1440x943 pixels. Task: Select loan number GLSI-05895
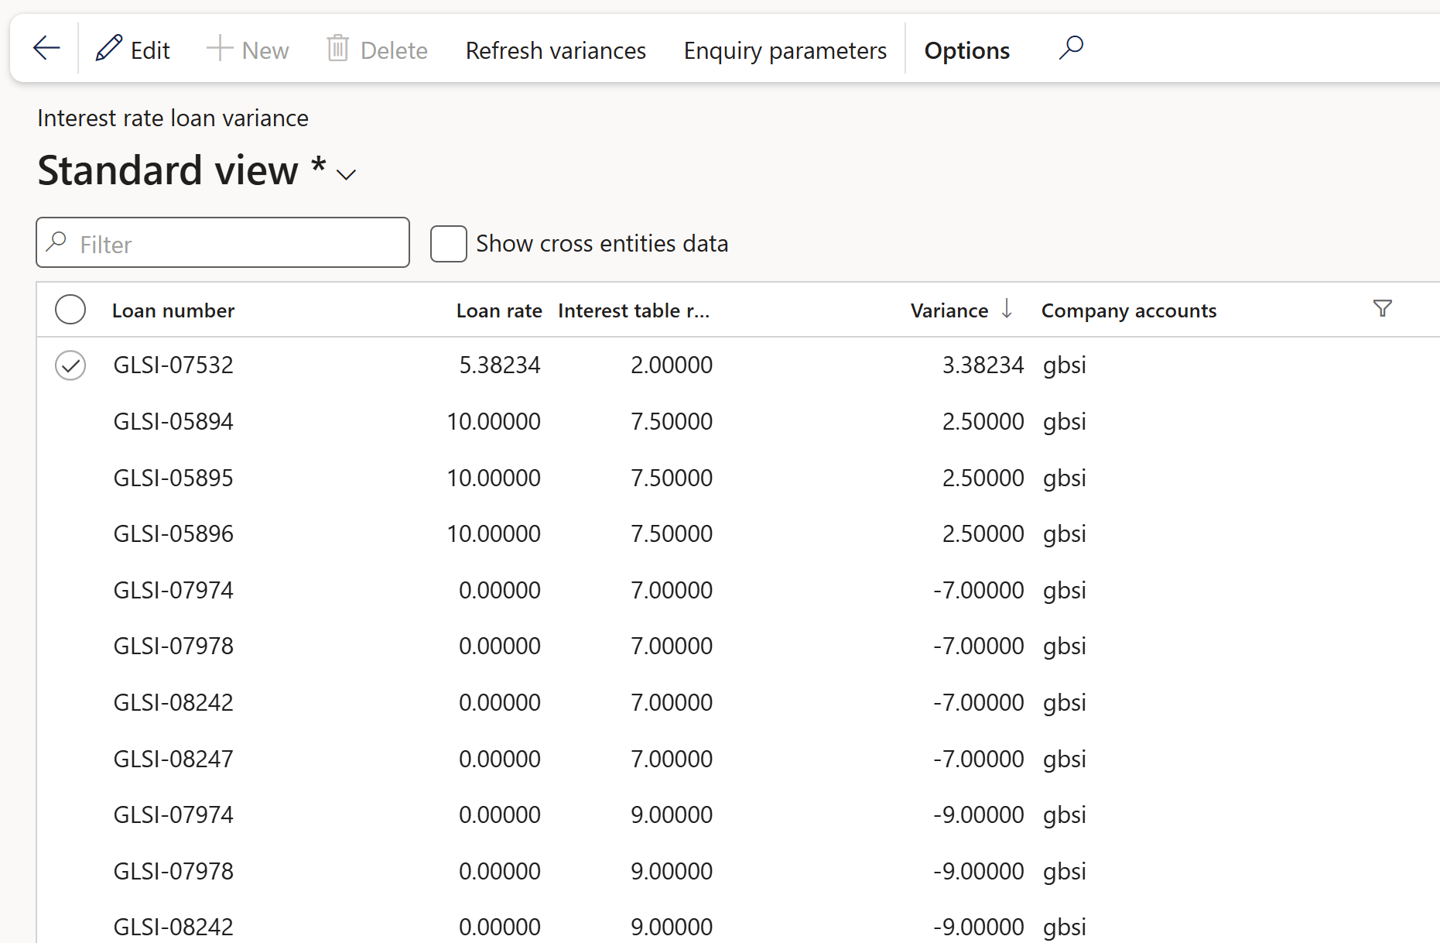tap(173, 478)
